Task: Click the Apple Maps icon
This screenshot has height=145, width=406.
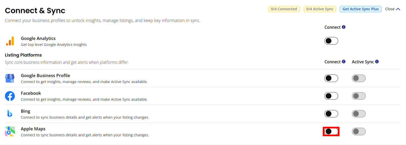Action: (10, 132)
